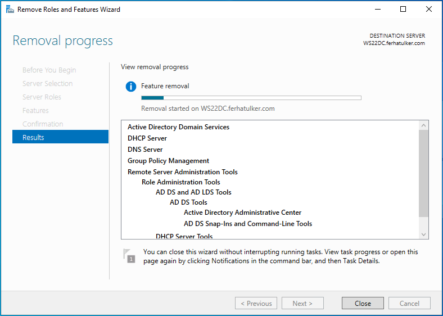Maximize the wizard window
The width and height of the screenshot is (443, 316).
click(403, 10)
